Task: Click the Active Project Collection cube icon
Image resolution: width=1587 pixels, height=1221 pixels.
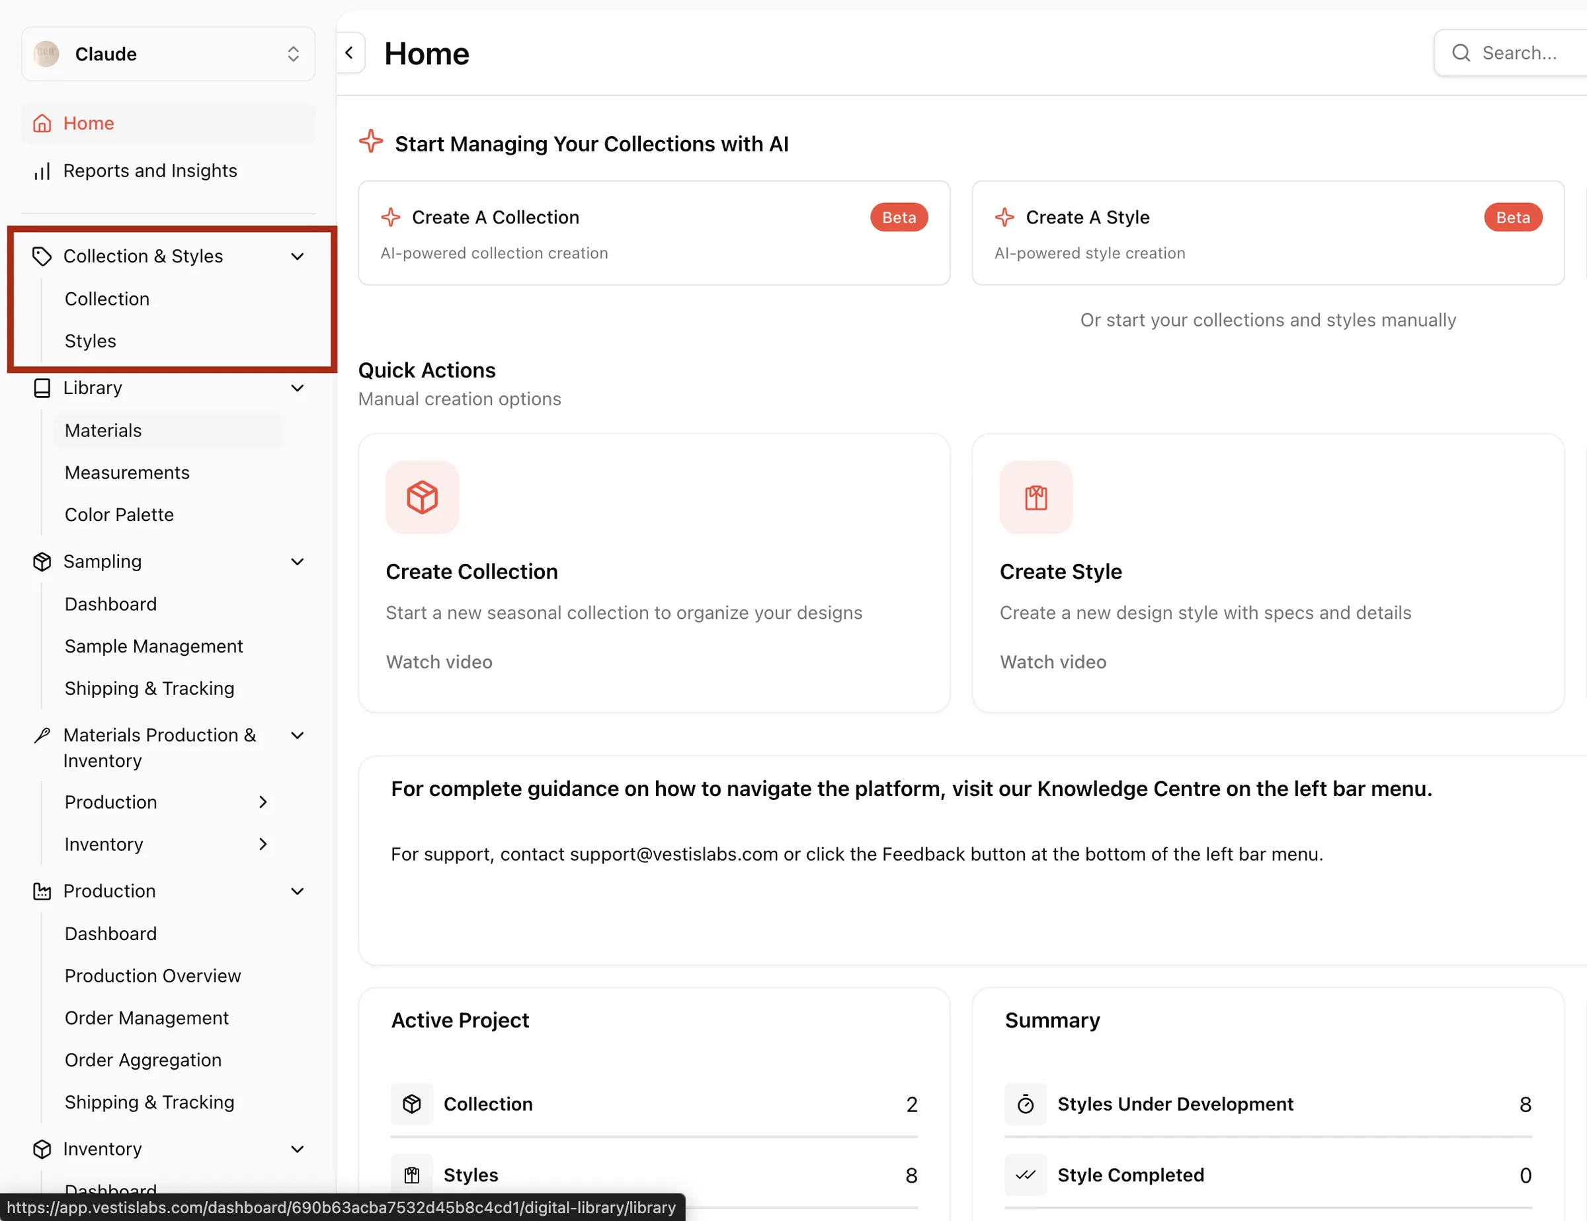Action: 412,1104
